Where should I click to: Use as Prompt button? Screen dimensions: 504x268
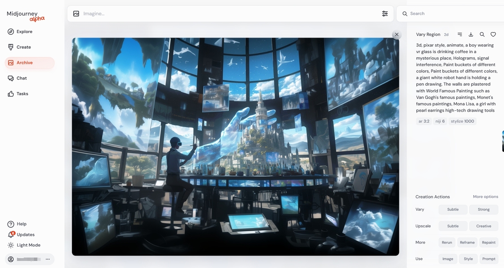click(488, 259)
